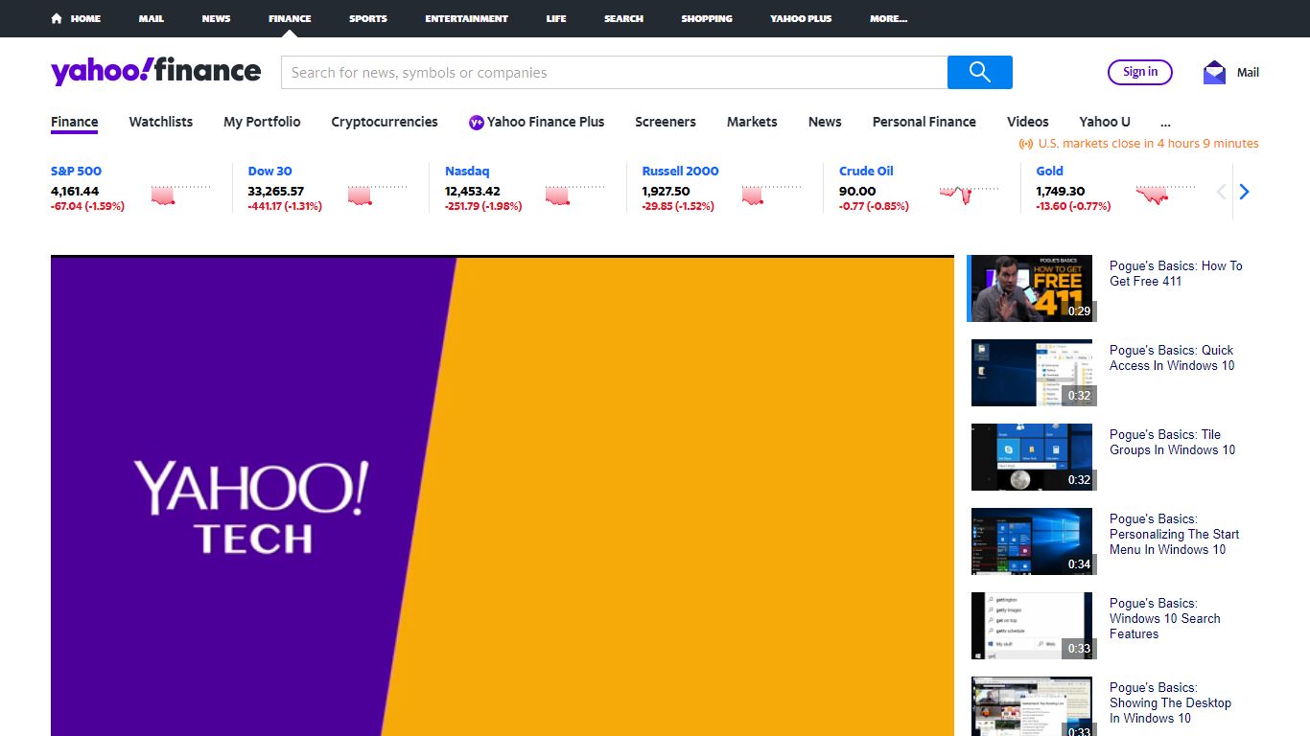
Task: Open Finance in the top bar
Action: (290, 18)
